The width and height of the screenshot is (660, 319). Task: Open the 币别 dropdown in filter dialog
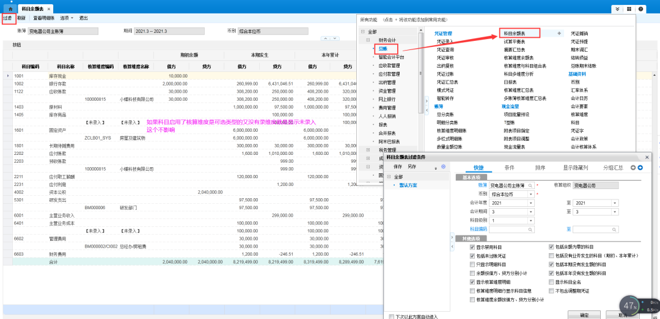(531, 194)
